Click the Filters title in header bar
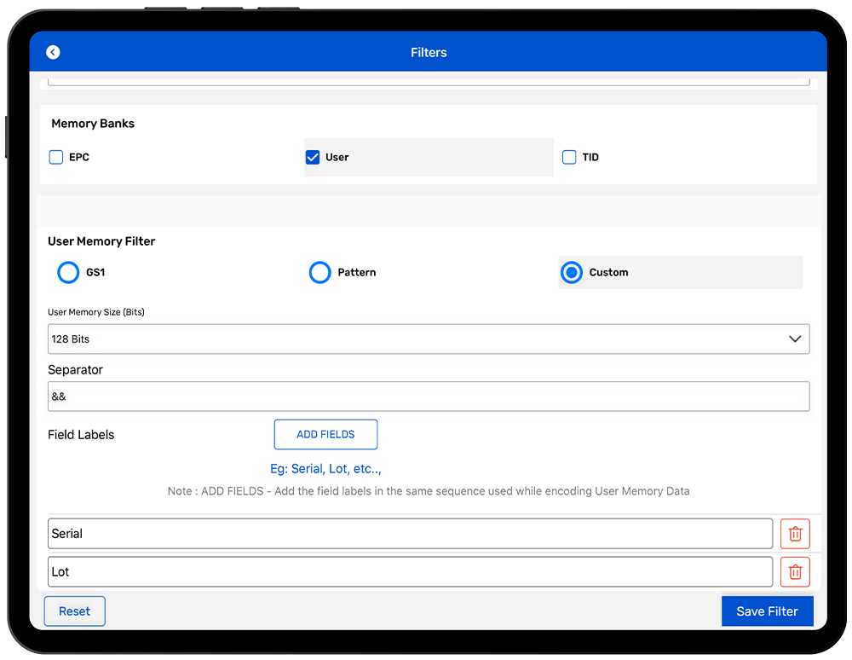This screenshot has width=852, height=660. pyautogui.click(x=429, y=52)
